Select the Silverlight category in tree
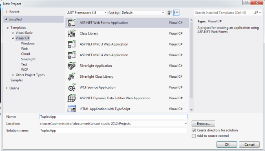This screenshot has height=151, width=265. click(x=28, y=59)
